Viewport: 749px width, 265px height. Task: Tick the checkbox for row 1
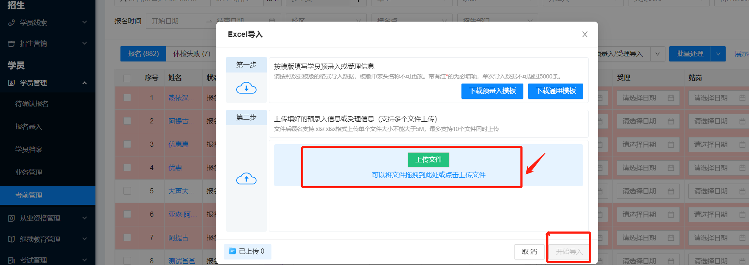point(127,98)
